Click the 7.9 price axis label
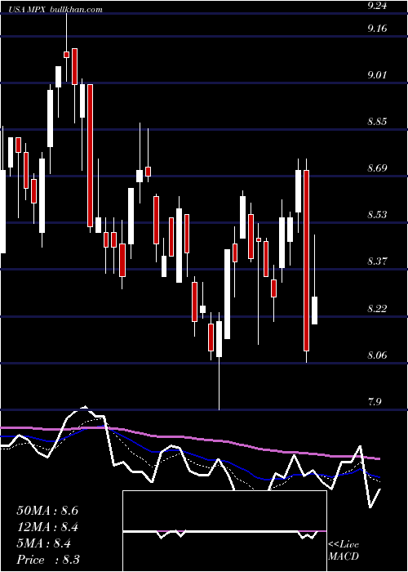 375,402
